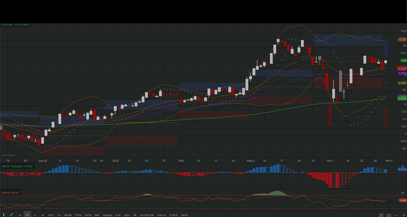Load the ΙΝΛΙΦ symbol chart
The width and height of the screenshot is (407, 217).
pos(68,215)
